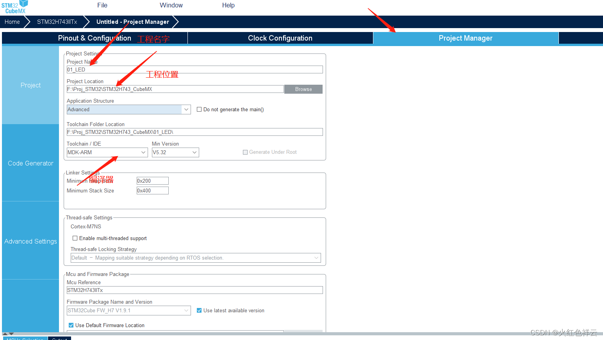
Task: Browse for the project location
Action: (x=303, y=89)
